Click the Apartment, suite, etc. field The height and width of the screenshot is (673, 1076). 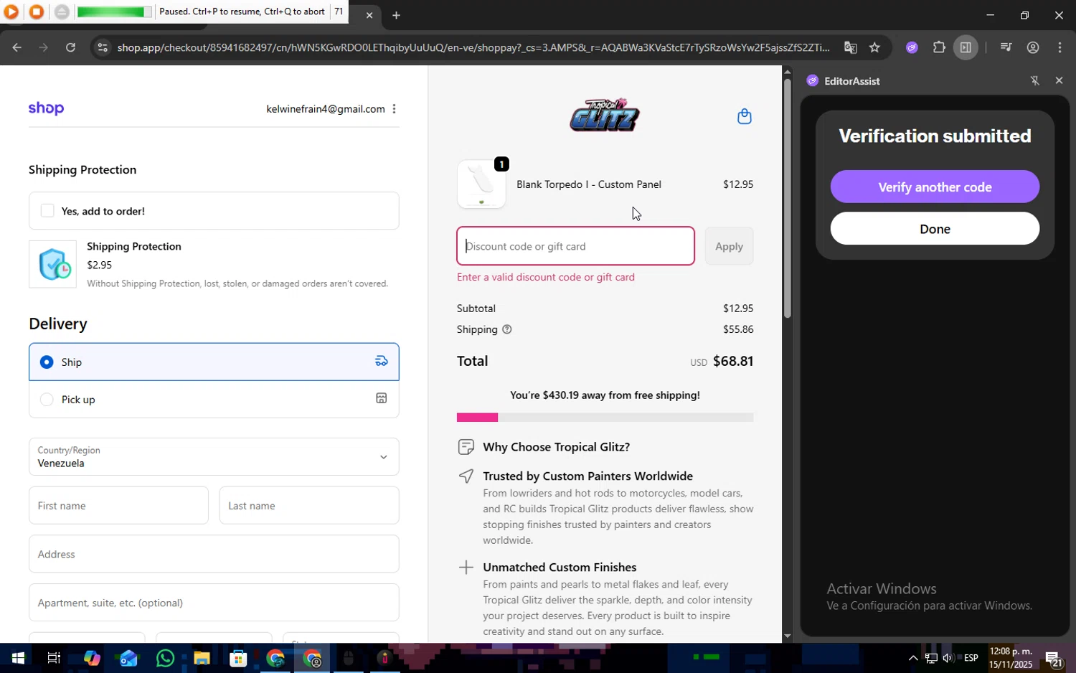click(214, 603)
